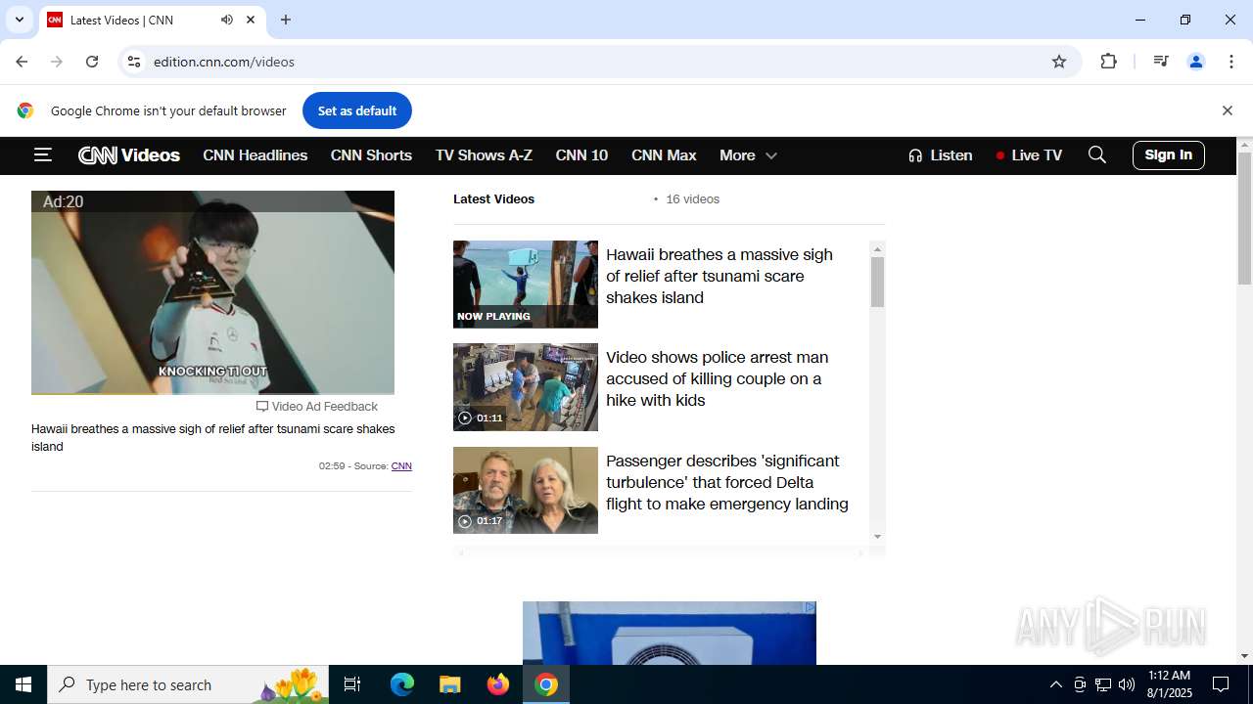
Task: Click the playlist scrollbar up arrow
Action: (877, 249)
